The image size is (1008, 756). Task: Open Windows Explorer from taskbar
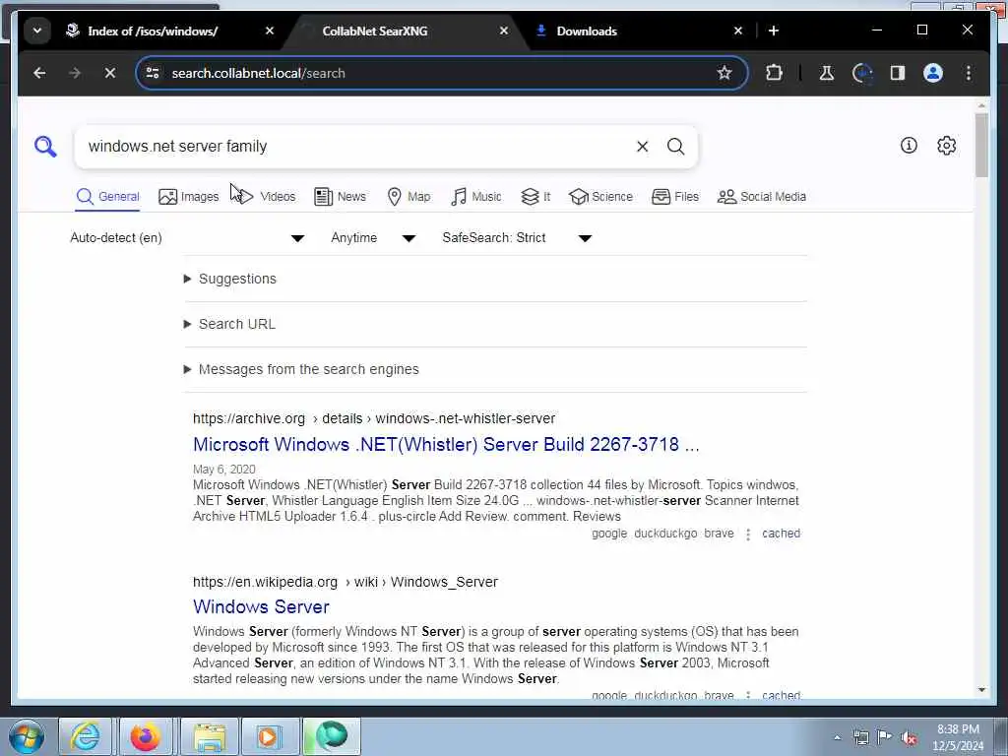pyautogui.click(x=210, y=736)
